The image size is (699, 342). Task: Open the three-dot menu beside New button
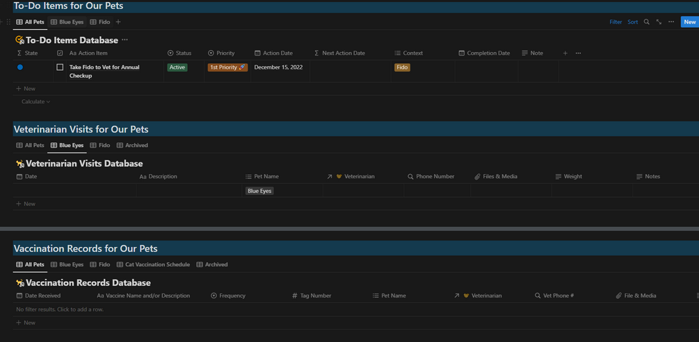(671, 22)
